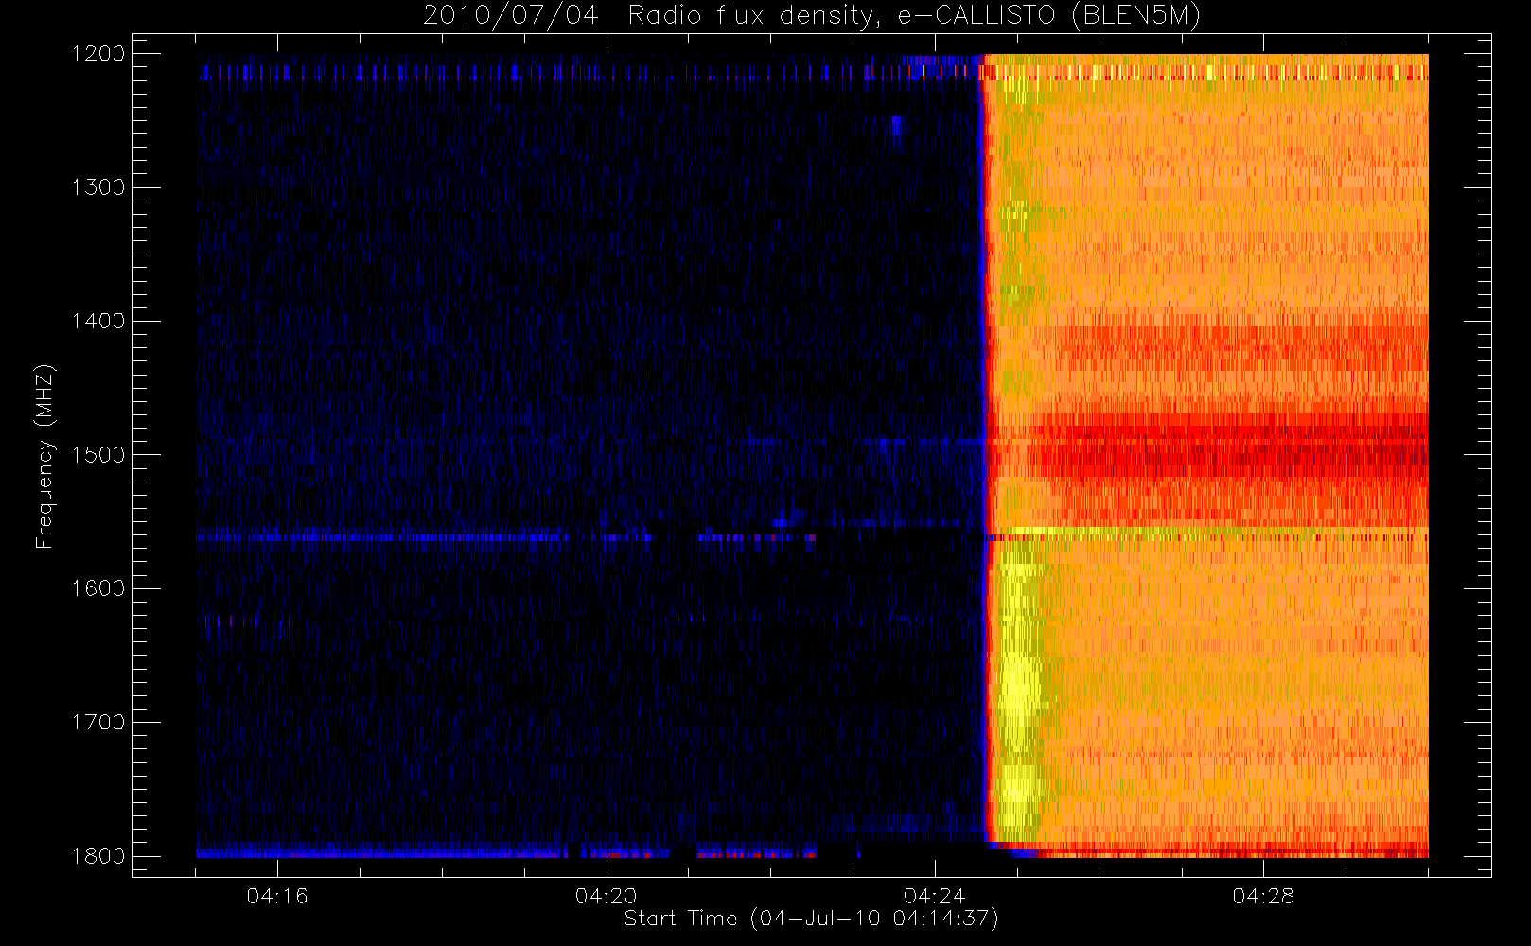This screenshot has height=946, width=1531.
Task: Click the 1700 frequency tick label
Action: click(x=98, y=723)
